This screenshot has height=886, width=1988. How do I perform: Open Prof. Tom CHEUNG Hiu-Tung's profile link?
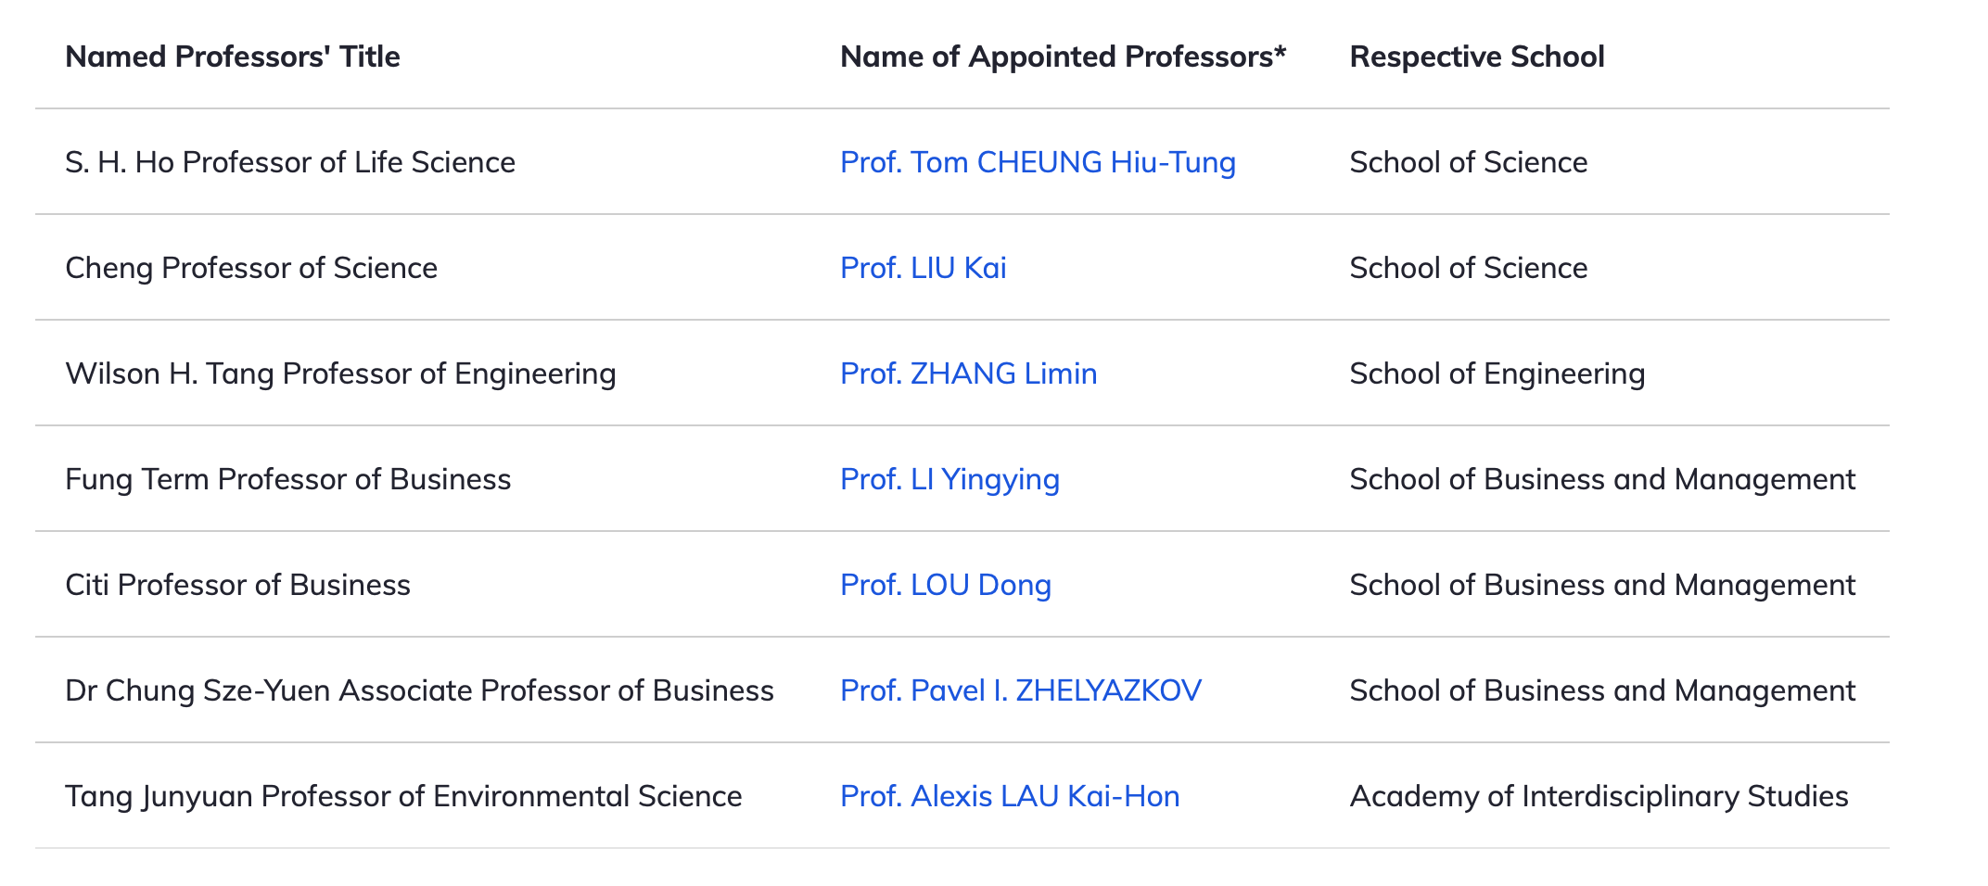click(1038, 162)
